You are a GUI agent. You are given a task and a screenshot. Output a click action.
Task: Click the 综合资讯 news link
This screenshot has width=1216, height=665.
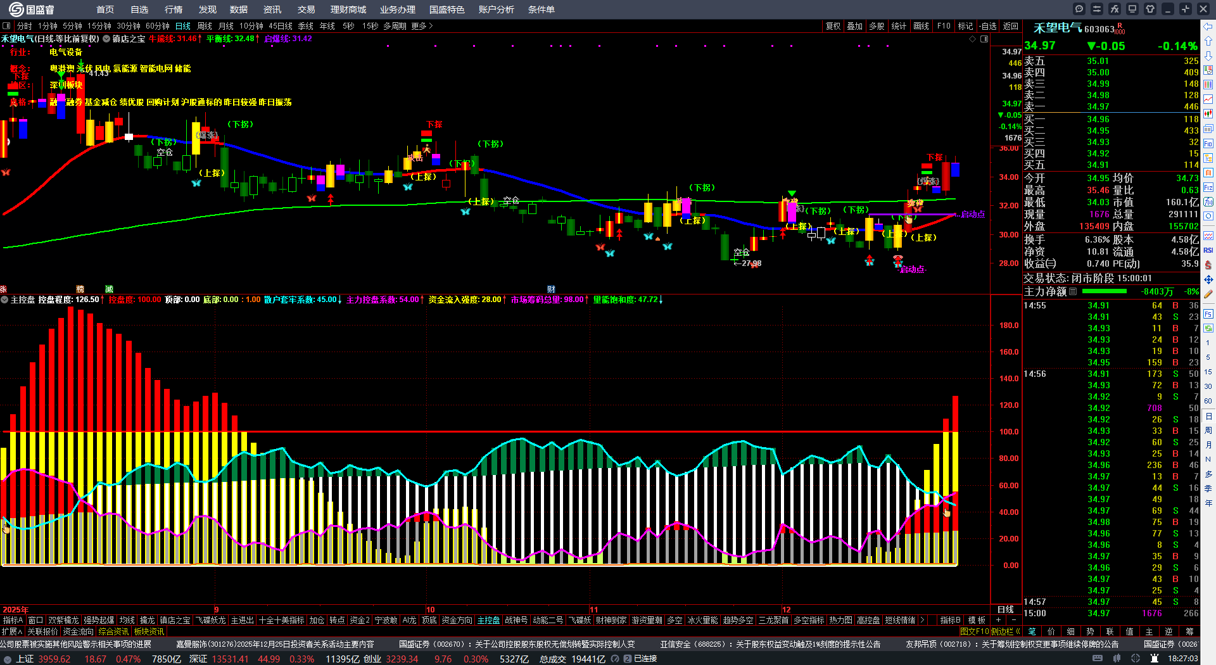[x=113, y=631]
